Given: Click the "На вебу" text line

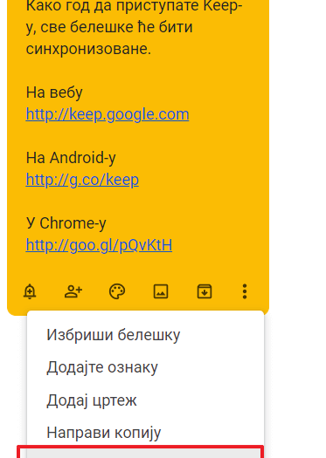Looking at the screenshot, I should (54, 92).
